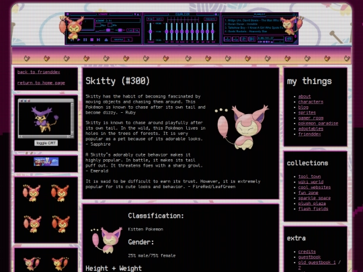Toggle the equalizer window EQ button
The image size is (363, 272).
(x=130, y=30)
